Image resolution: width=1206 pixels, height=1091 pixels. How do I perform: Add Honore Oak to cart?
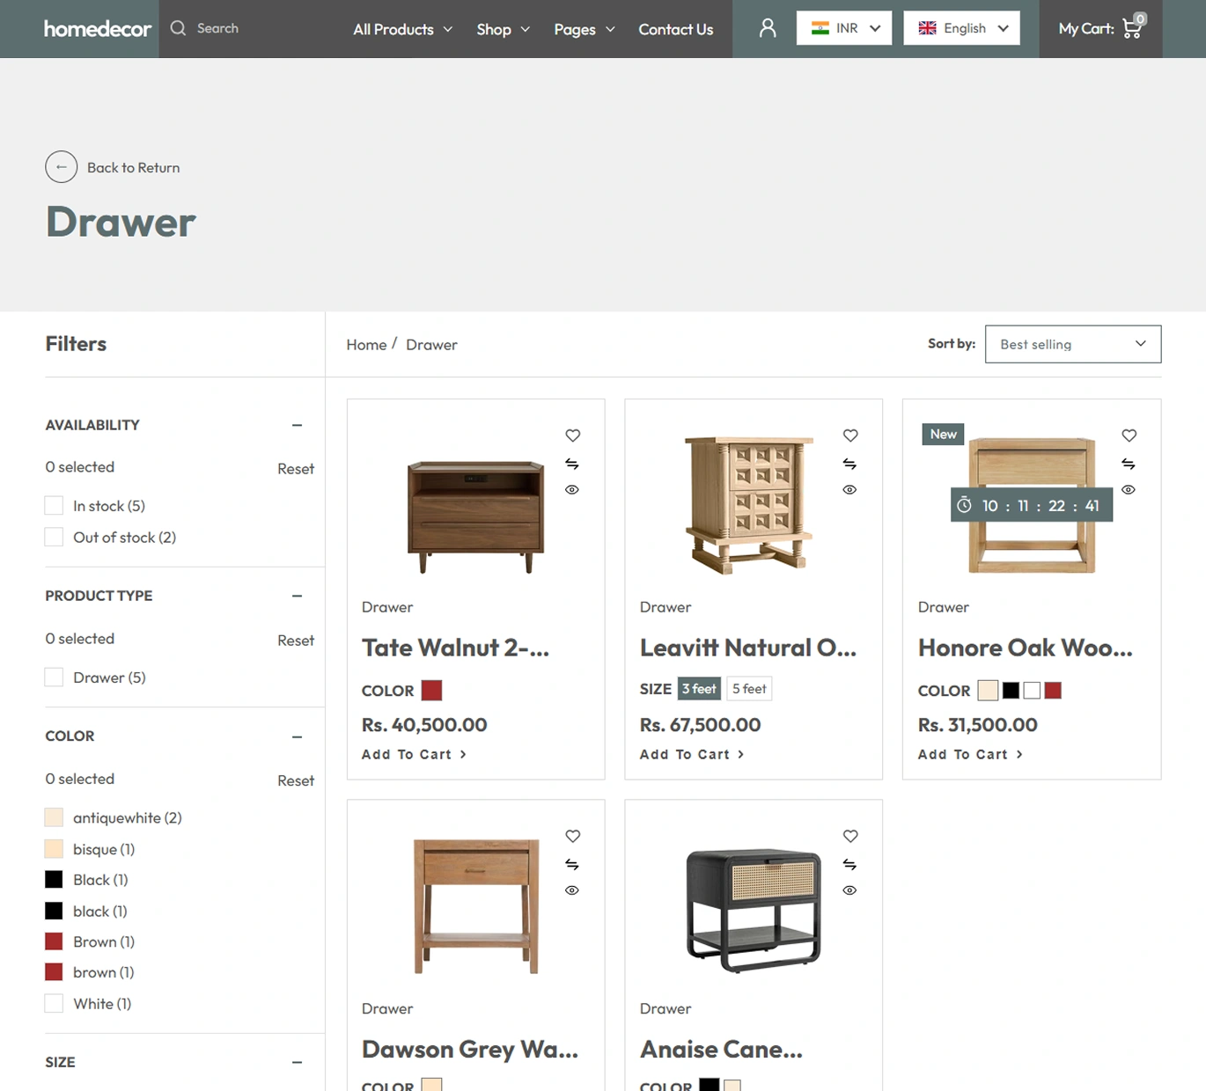[971, 755]
